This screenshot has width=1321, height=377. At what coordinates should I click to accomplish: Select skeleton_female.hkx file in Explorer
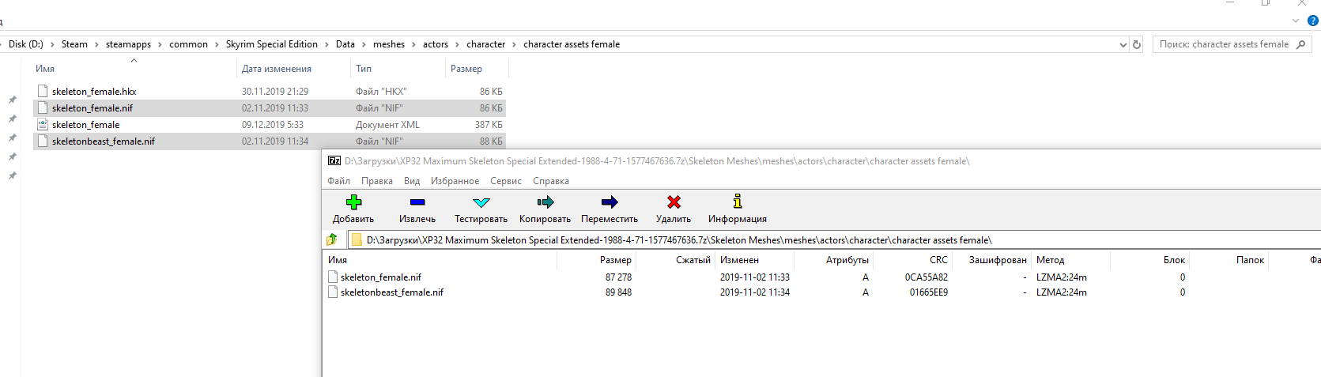coord(93,92)
